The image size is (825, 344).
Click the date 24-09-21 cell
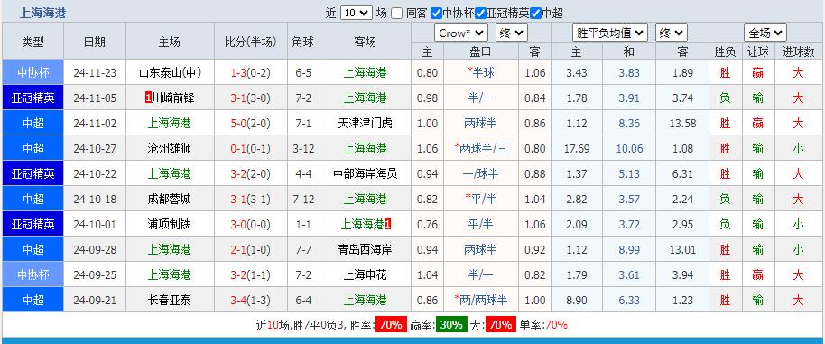[x=94, y=300]
